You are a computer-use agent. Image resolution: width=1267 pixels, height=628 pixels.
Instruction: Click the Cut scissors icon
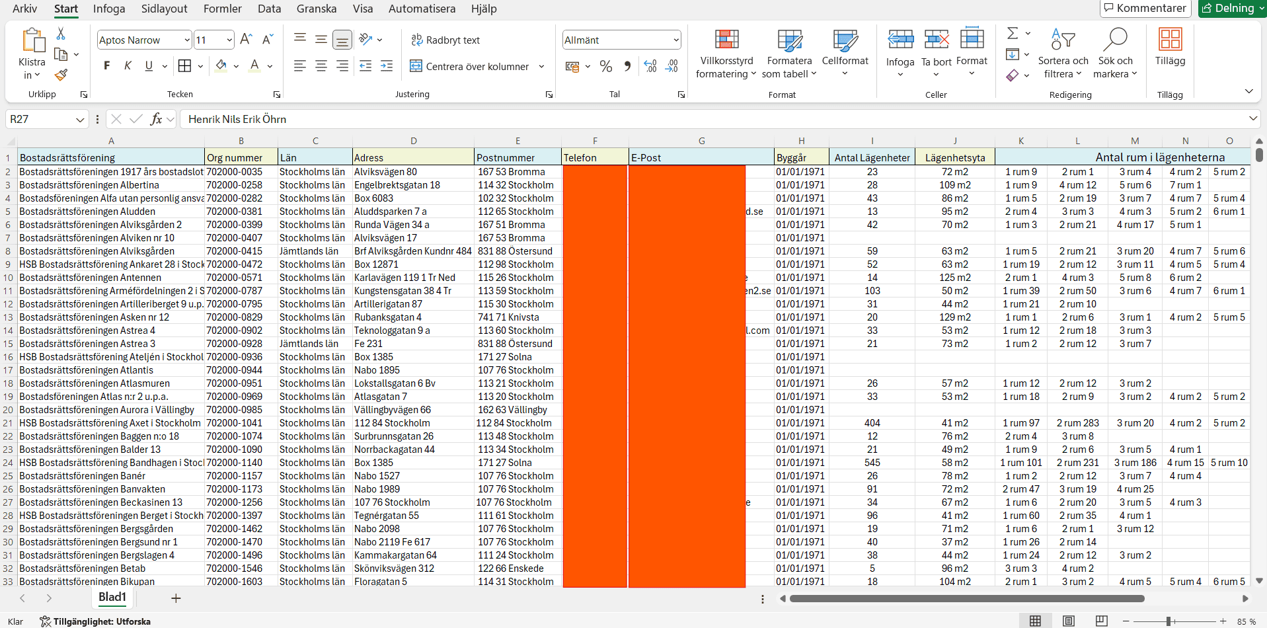coord(61,33)
